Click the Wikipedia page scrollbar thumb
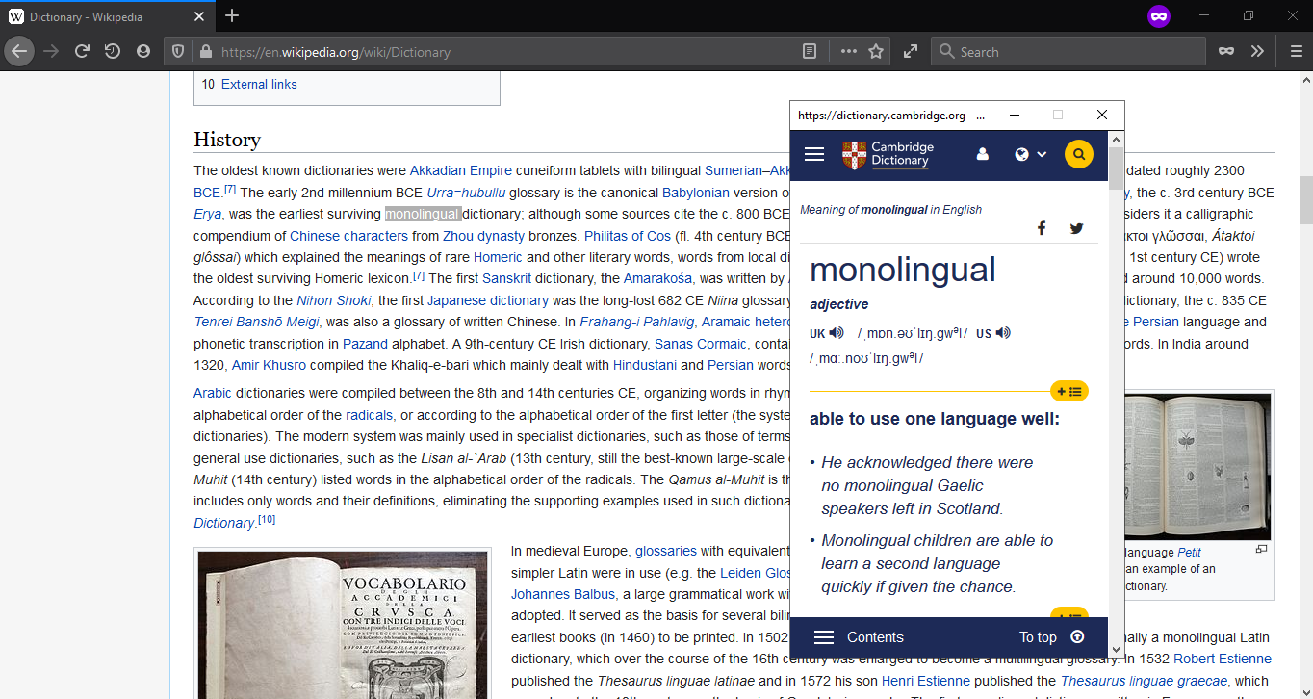 (x=1304, y=199)
